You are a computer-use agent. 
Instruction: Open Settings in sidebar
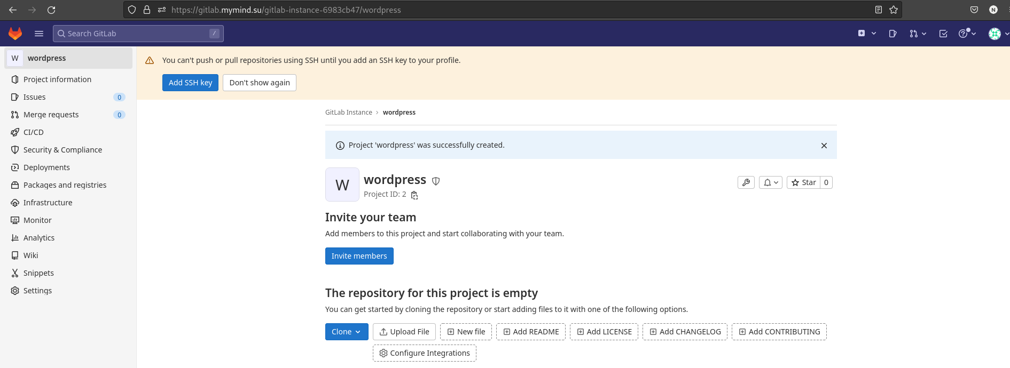pos(68,291)
